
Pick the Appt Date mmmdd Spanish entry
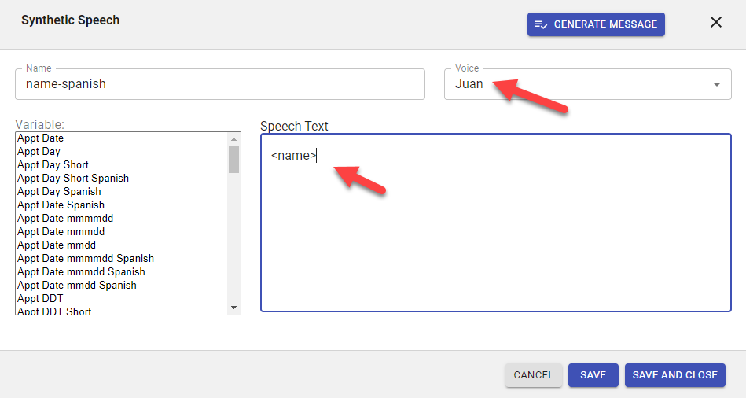81,272
